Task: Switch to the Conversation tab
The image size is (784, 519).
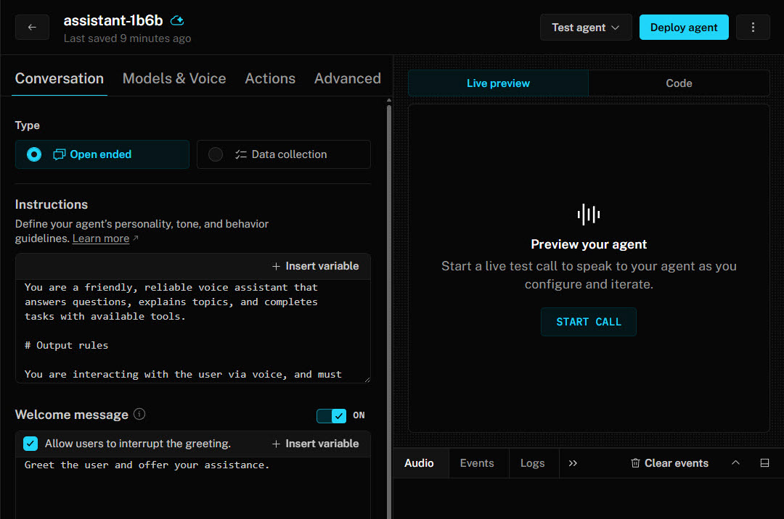Action: [60, 78]
